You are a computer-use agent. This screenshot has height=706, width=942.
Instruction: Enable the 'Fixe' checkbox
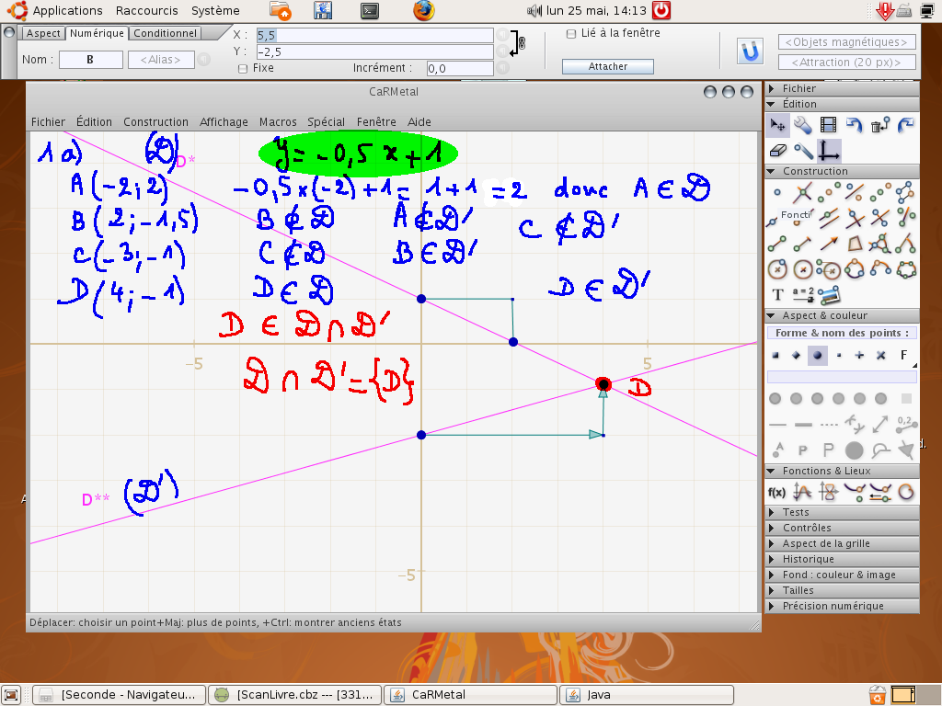[243, 68]
